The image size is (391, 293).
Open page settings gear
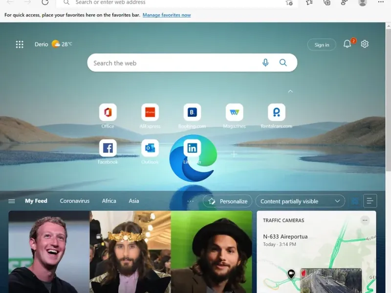[x=365, y=44]
